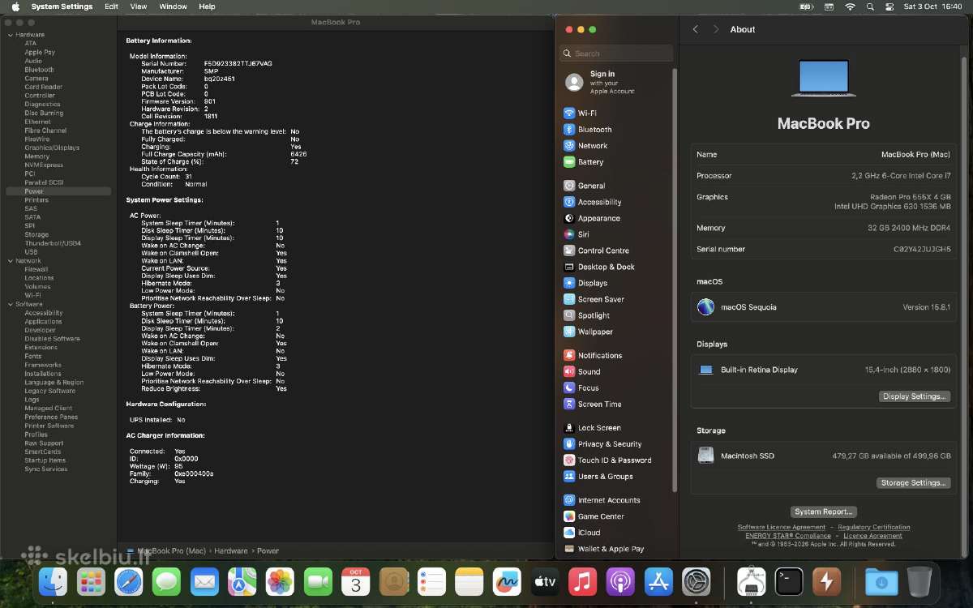Select Memory in System Information sidebar

[36, 156]
